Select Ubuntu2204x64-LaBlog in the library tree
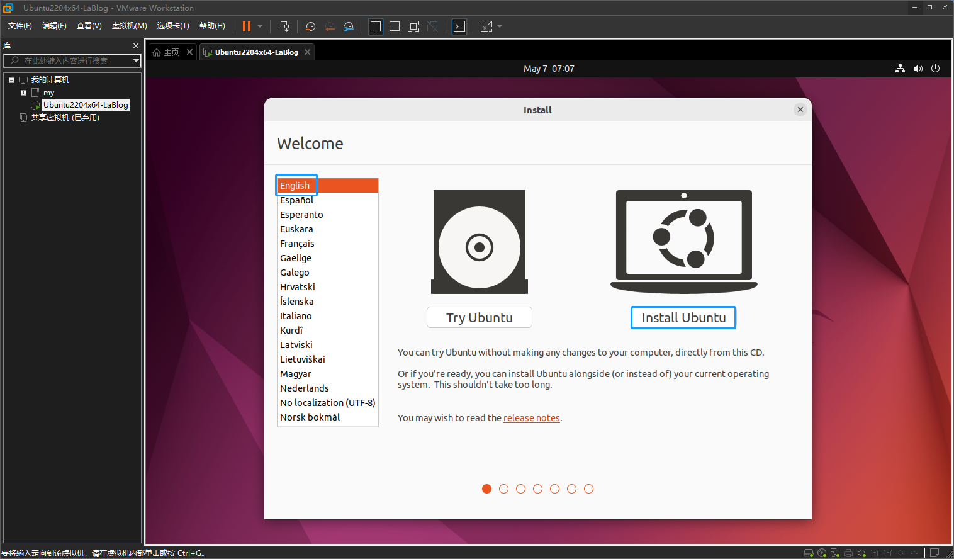 (x=86, y=105)
